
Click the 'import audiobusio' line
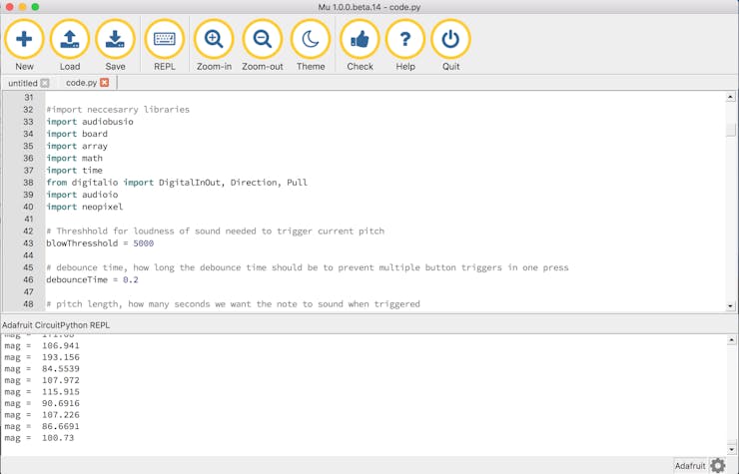[x=90, y=122]
